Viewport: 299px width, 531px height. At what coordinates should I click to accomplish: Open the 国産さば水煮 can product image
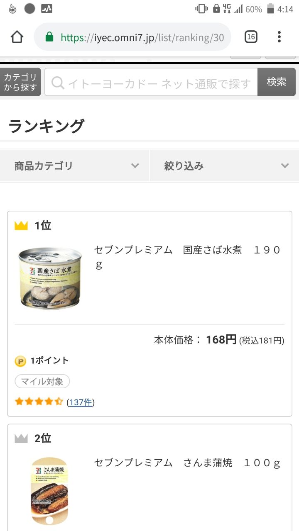click(50, 278)
